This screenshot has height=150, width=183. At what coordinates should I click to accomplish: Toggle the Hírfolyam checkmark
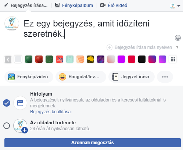[x=7, y=103]
